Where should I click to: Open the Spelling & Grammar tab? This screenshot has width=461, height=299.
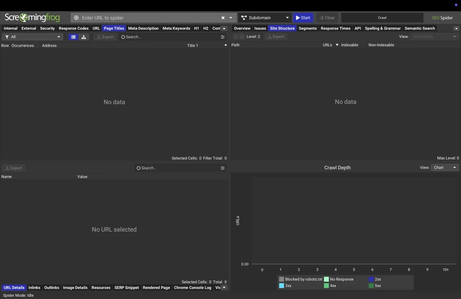(x=383, y=29)
